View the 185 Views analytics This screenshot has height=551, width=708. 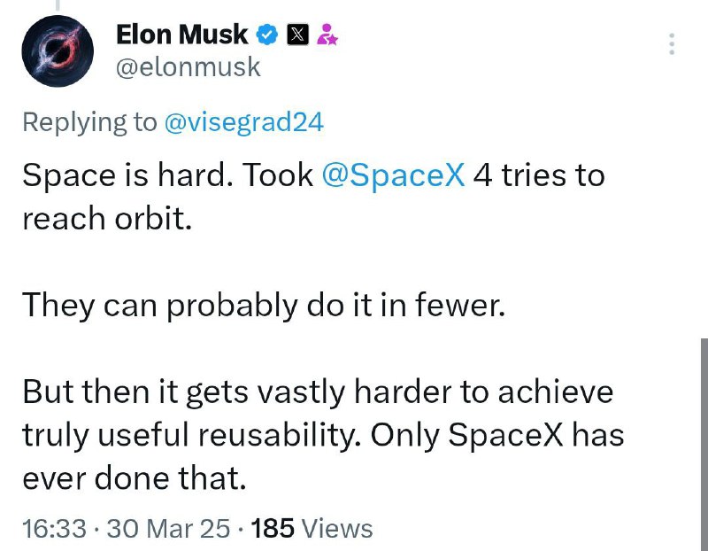click(312, 528)
